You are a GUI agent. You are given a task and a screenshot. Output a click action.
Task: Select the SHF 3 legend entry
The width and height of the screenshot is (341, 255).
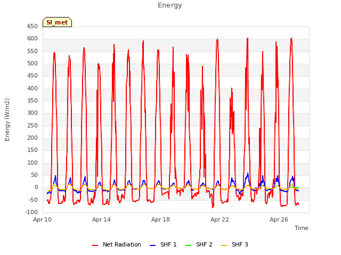[x=234, y=244]
